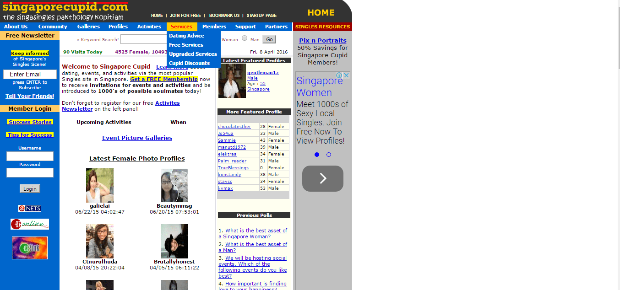Image resolution: width=620 pixels, height=290 pixels.
Task: Open Beautymmsg's profile photo
Action: (174, 185)
